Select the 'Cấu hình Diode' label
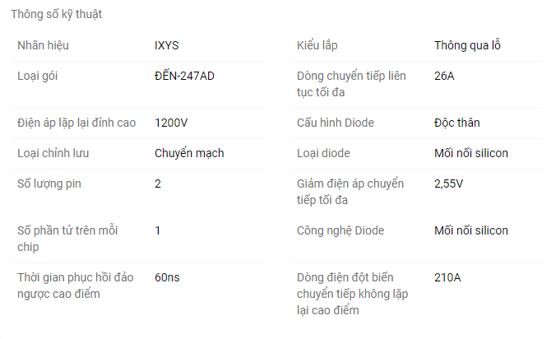 tap(336, 123)
